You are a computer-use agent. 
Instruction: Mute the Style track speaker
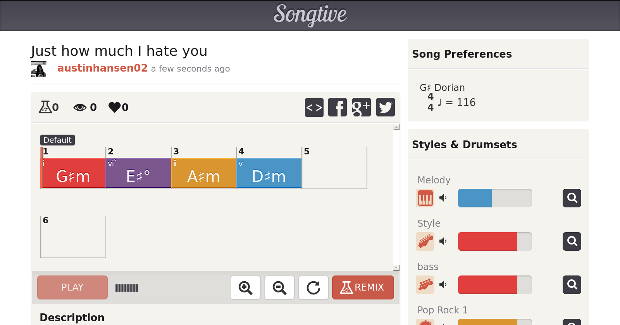[x=443, y=241]
